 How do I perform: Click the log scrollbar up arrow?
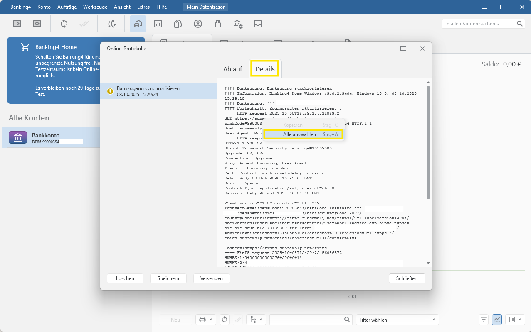[428, 82]
